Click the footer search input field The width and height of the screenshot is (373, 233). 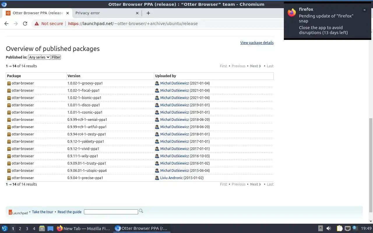click(111, 212)
